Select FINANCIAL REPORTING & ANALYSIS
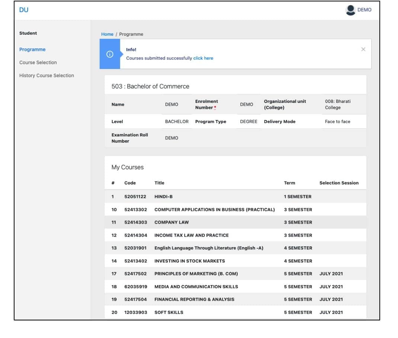 tap(195, 300)
